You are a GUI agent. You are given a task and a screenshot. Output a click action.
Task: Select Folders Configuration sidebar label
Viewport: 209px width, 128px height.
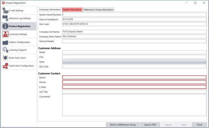click(20, 42)
